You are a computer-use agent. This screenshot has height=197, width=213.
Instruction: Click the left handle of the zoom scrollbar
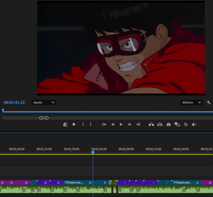41,118
